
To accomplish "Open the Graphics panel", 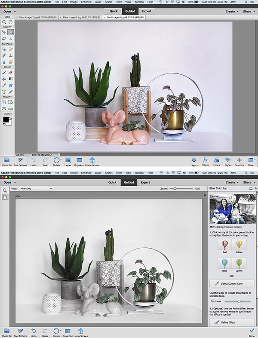I will [x=239, y=161].
